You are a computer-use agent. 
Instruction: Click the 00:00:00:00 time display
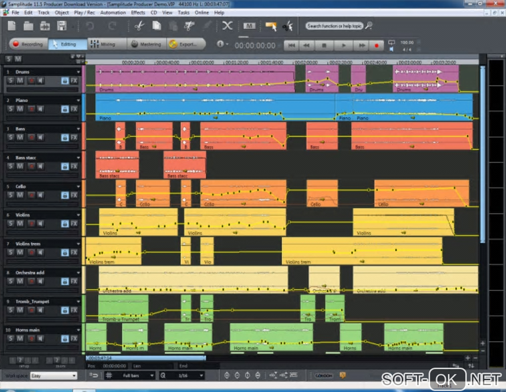255,46
